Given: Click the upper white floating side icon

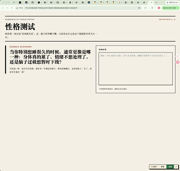Looking at the screenshot, I should pyautogui.click(x=178, y=57).
